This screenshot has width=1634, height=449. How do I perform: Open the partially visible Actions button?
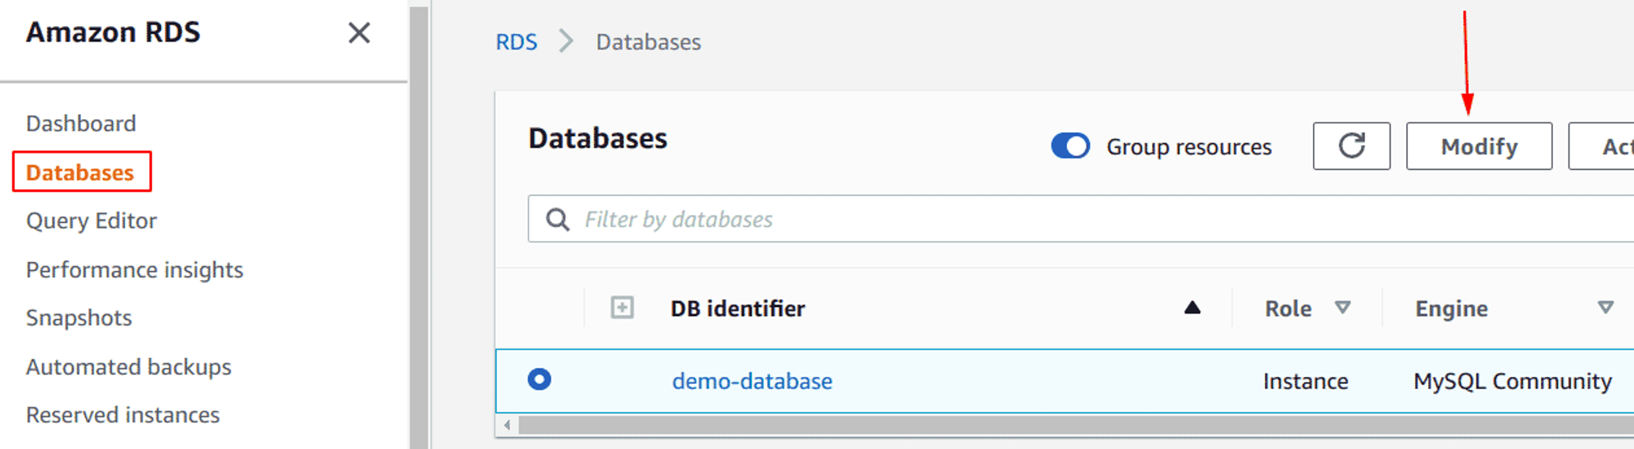tap(1601, 146)
